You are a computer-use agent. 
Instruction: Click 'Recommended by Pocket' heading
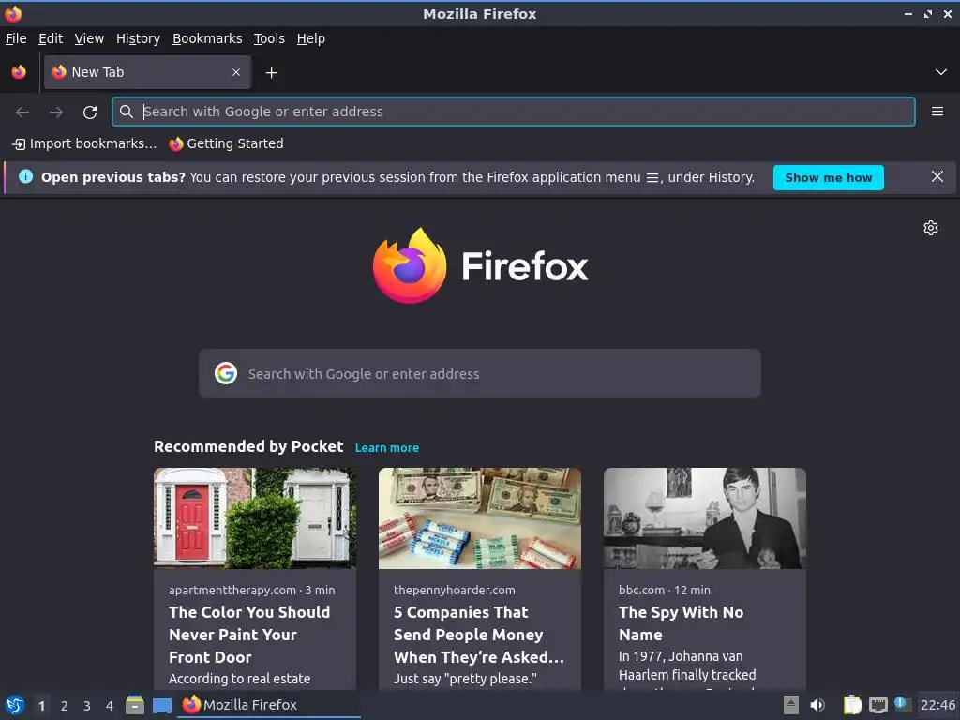coord(248,446)
